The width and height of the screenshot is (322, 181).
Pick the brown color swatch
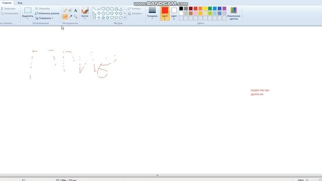(191, 14)
